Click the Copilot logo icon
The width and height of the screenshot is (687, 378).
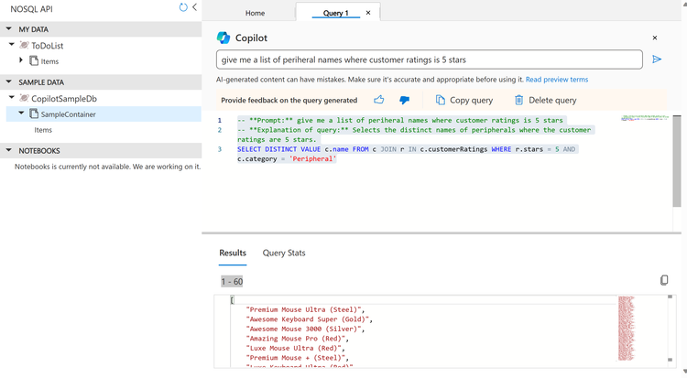(223, 38)
